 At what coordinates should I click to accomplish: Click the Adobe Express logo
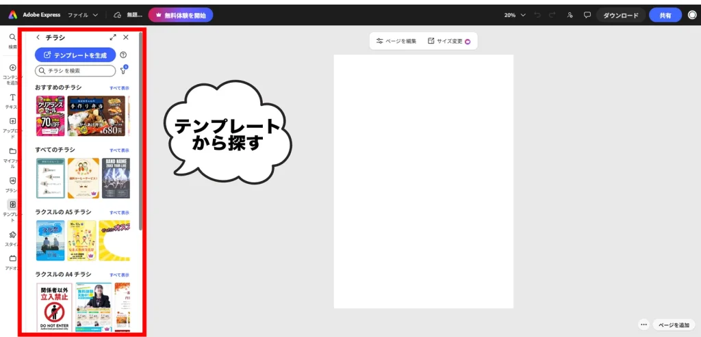click(x=13, y=15)
